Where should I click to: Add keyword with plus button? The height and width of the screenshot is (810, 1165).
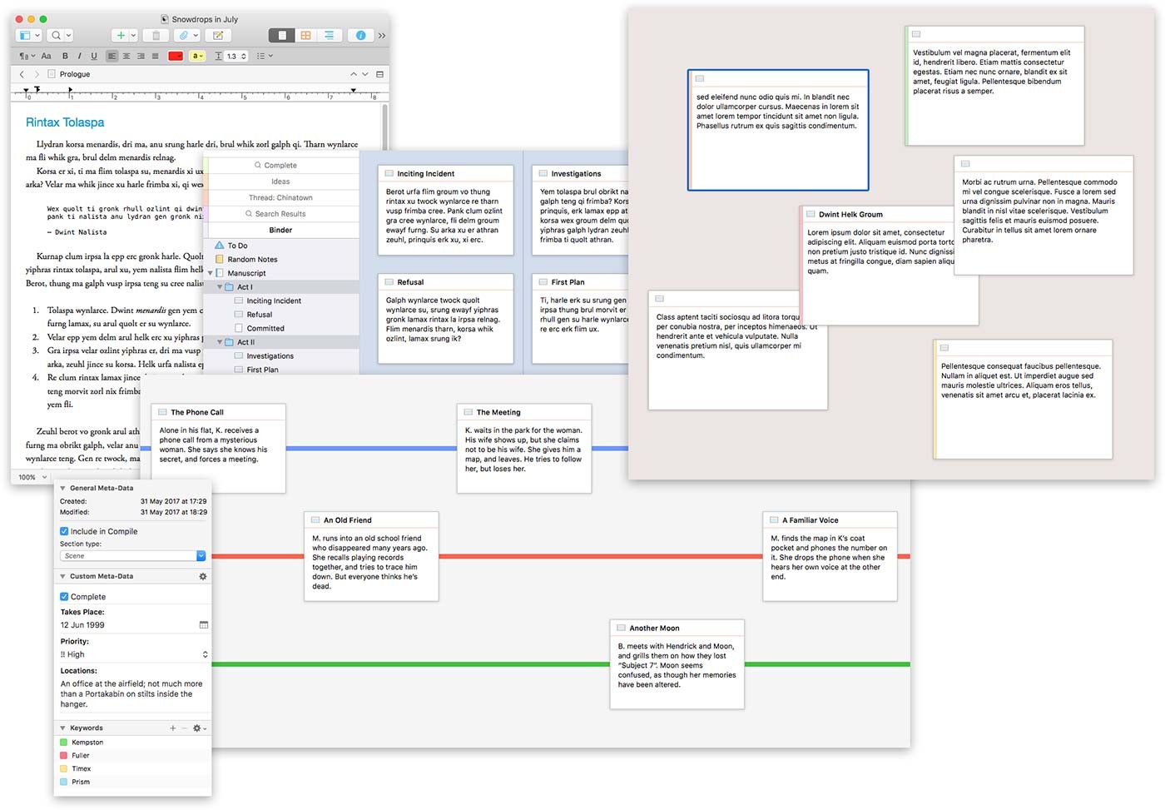coord(173,728)
